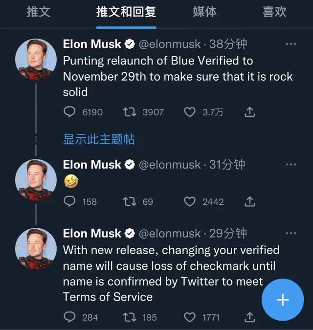Open more options on the Terms of Service tweet
This screenshot has height=330, width=313.
tap(291, 234)
